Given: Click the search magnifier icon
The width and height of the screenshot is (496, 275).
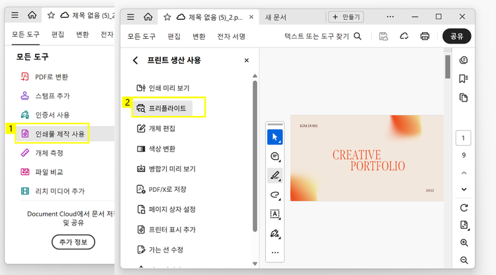Looking at the screenshot, I should (x=357, y=36).
